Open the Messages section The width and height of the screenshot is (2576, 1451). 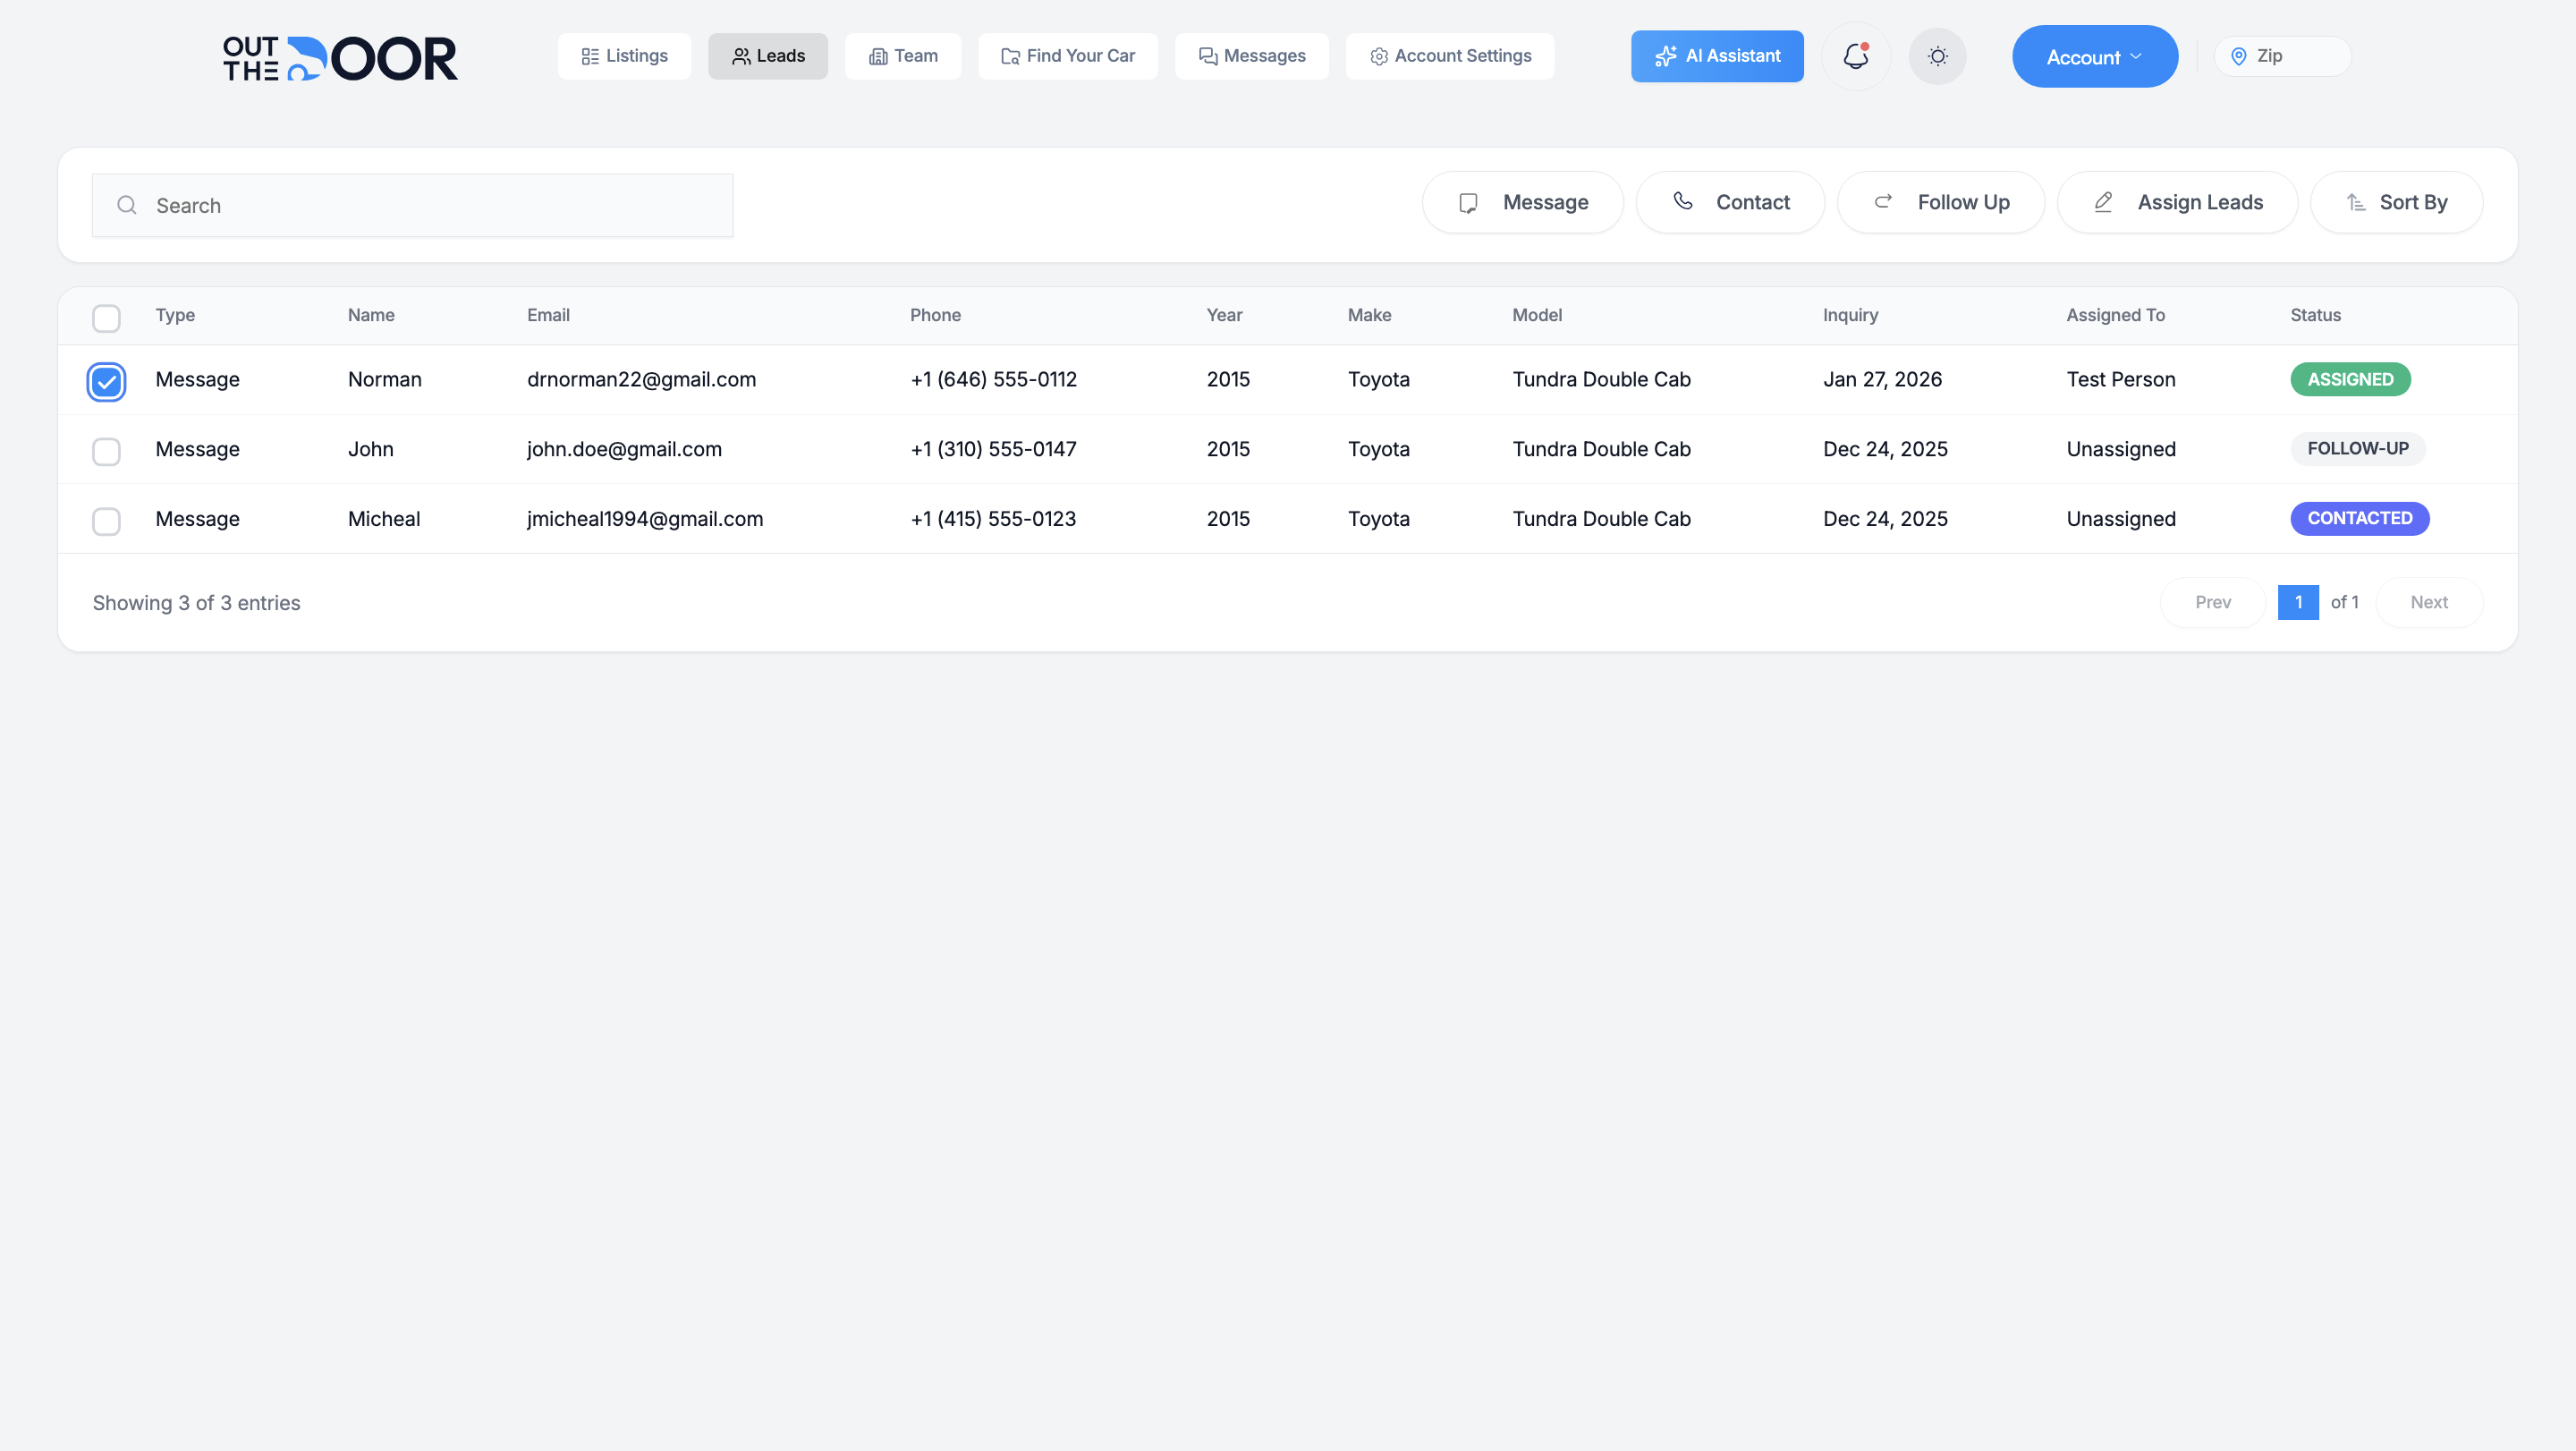1252,56
